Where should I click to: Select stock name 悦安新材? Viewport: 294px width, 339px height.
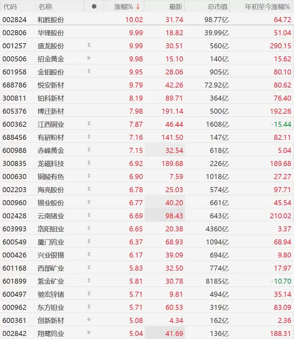pos(51,85)
